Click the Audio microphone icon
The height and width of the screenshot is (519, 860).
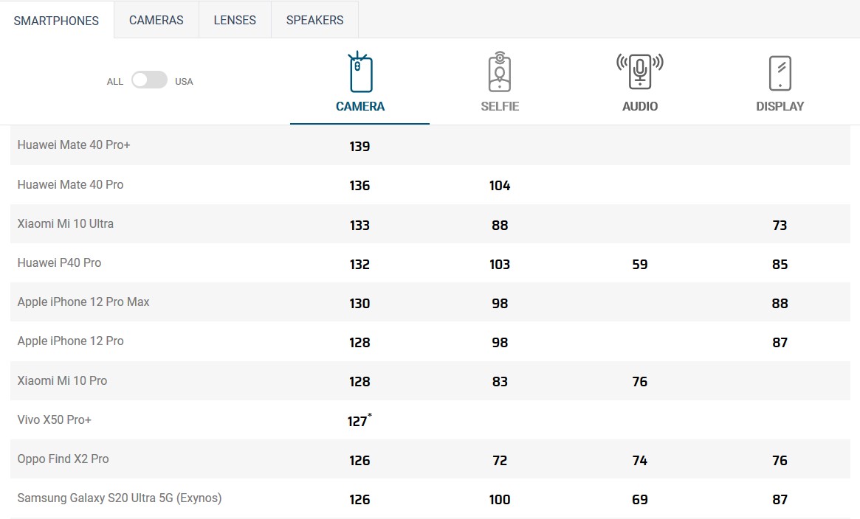point(639,73)
